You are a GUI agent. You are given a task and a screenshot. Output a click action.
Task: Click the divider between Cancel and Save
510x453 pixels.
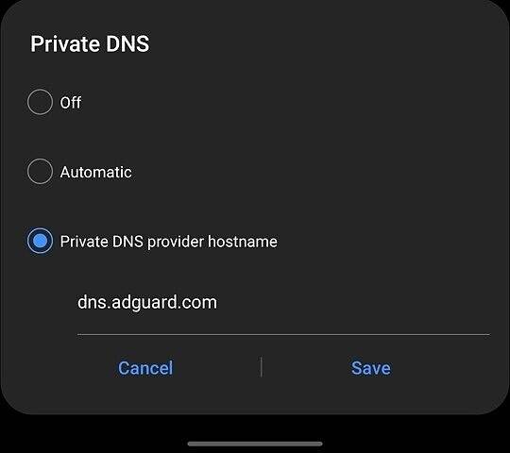[x=262, y=367]
